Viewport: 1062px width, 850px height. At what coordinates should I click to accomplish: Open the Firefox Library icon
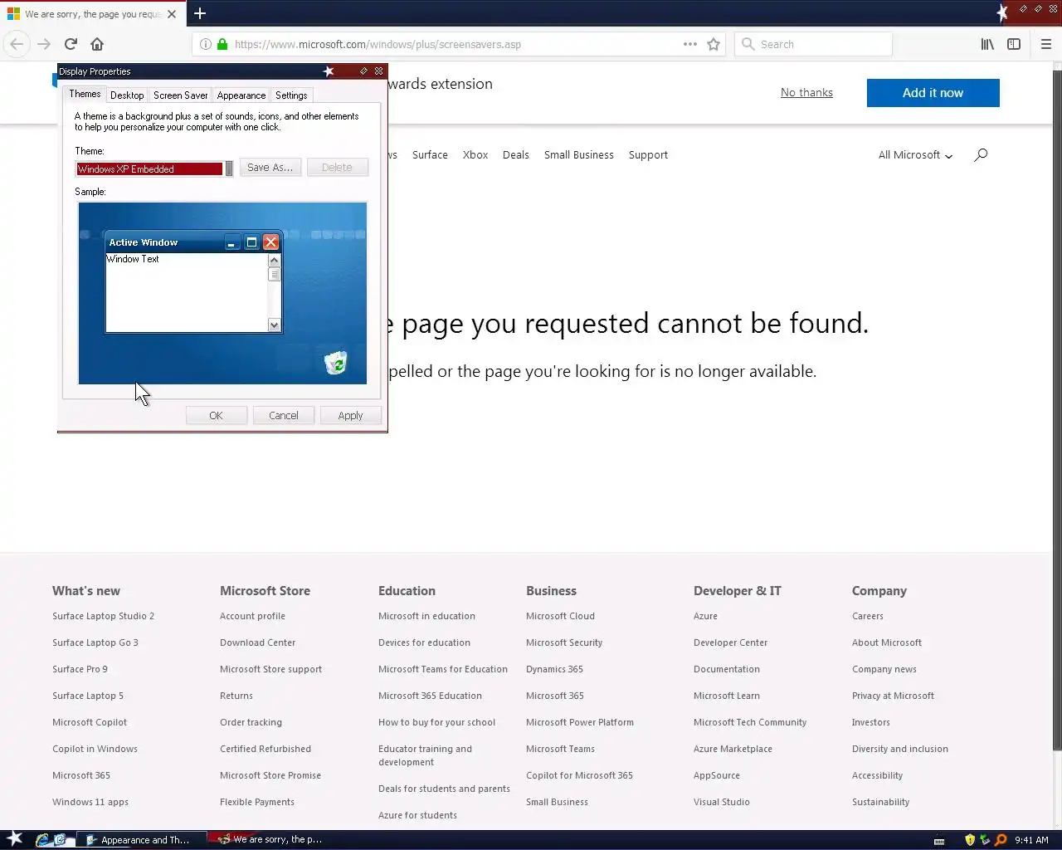coord(987,44)
